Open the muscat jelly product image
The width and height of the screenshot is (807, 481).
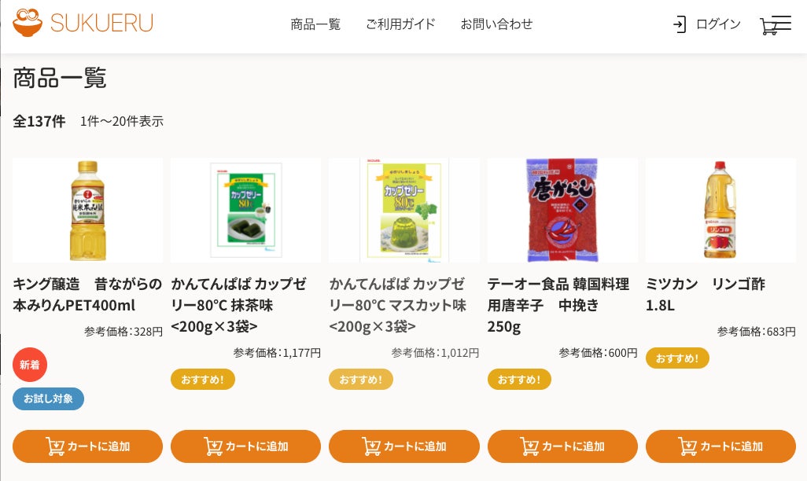pyautogui.click(x=404, y=210)
